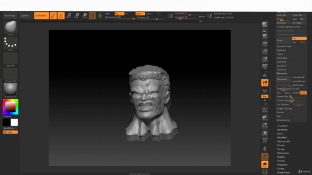Expand the EdgeLoop section
This screenshot has width=312, height=175.
pos(281,50)
